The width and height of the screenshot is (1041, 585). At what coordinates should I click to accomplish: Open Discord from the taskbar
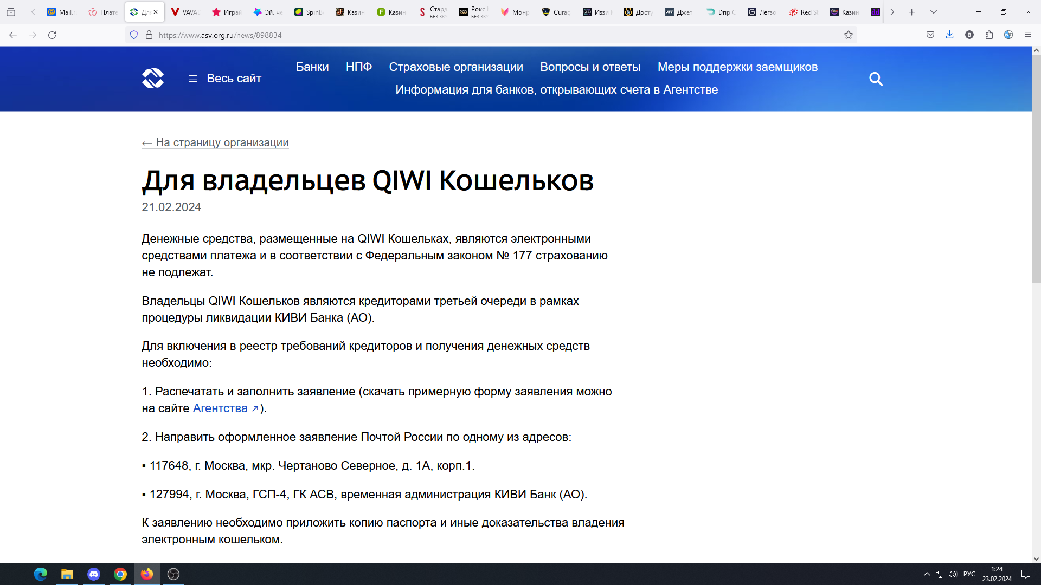94,574
